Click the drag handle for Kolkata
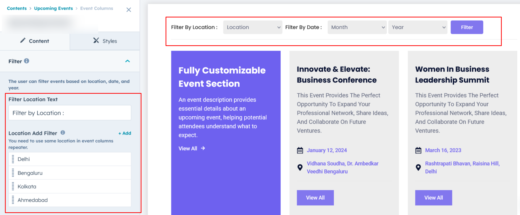520x215 pixels. tap(13, 186)
